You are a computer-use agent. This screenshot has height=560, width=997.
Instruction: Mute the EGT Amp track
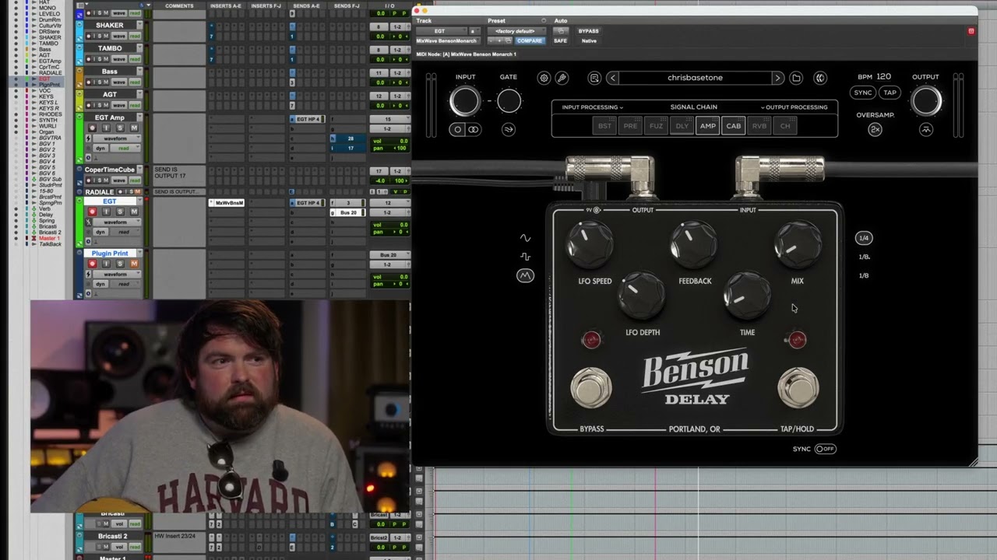pyautogui.click(x=134, y=128)
